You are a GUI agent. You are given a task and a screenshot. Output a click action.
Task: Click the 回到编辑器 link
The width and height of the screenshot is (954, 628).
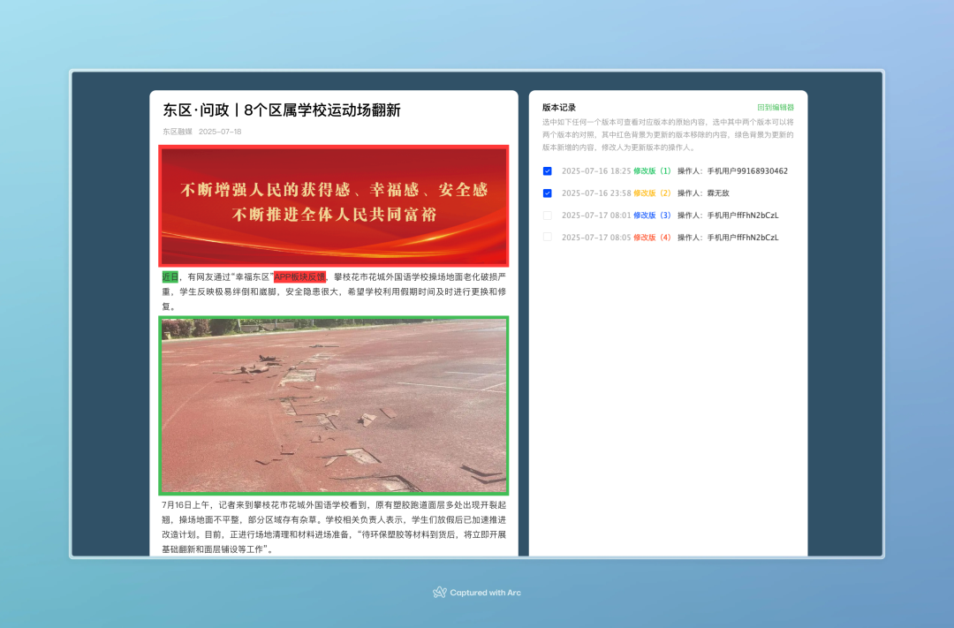(776, 107)
